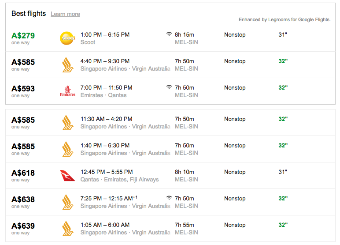Click Wi-Fi icon on the Emirates flight

tap(169, 87)
